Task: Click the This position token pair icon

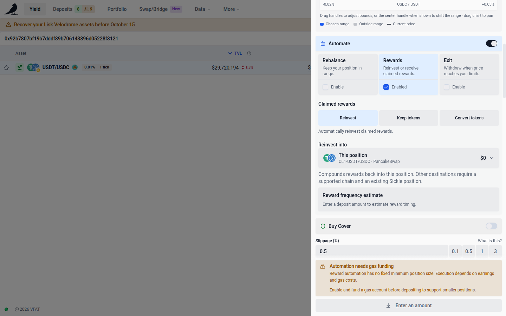Action: click(x=330, y=158)
